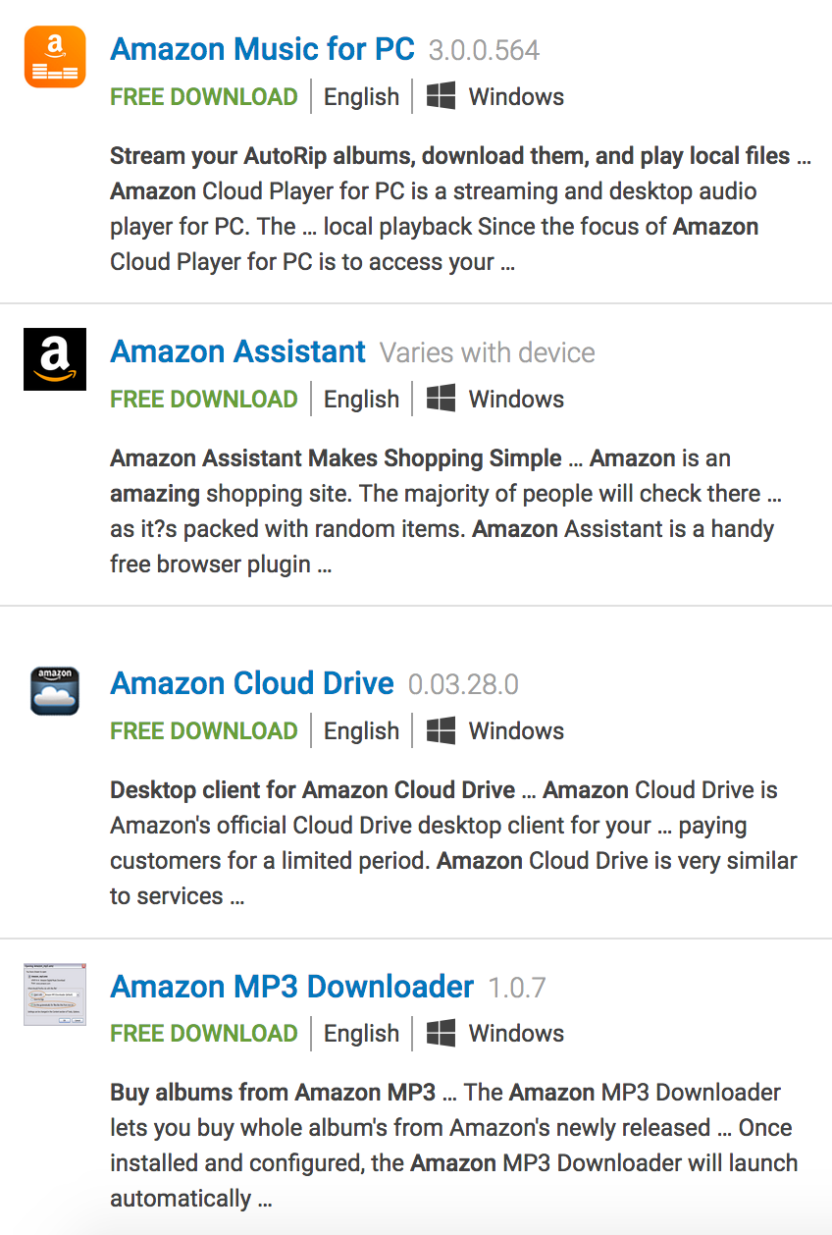Click the Windows logo next to Amazon Music

441,95
